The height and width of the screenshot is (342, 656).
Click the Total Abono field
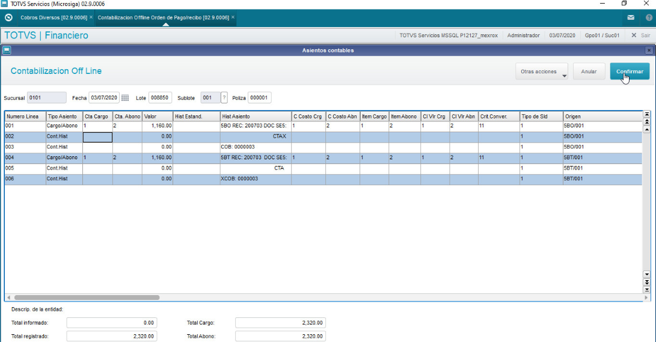pyautogui.click(x=280, y=336)
